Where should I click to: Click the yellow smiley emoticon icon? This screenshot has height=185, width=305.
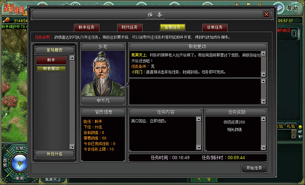(300, 127)
